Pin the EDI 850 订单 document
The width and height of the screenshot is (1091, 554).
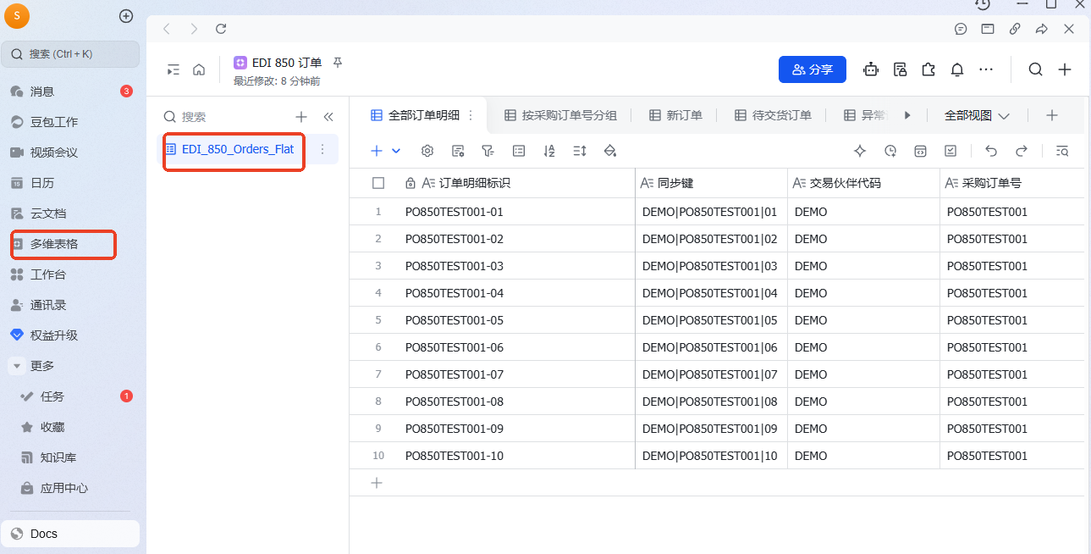pos(338,63)
